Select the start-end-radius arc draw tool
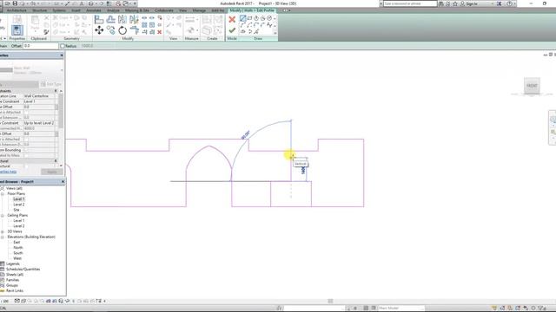Viewport: 556px width, 312px height. pos(243,25)
